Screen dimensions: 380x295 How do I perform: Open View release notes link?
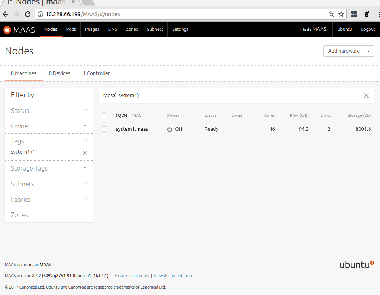tap(132, 276)
